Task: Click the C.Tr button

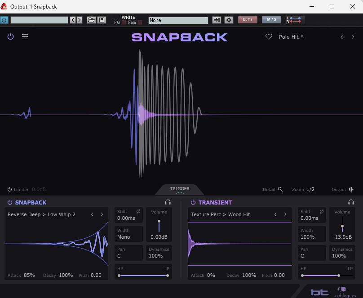Action: point(248,20)
